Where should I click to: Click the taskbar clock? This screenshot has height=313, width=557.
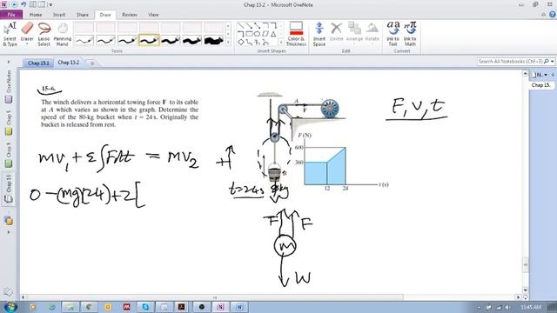click(530, 307)
